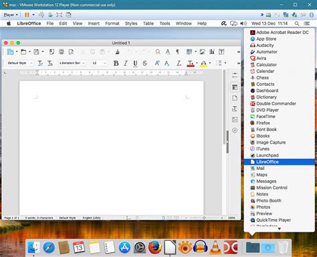This screenshot has width=317, height=257.
Task: Apply the red font color swatch
Action: click(x=191, y=63)
